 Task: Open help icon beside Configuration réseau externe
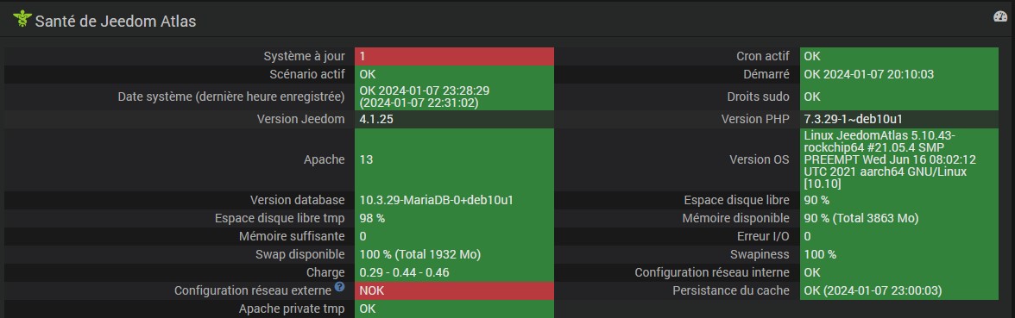tap(340, 287)
